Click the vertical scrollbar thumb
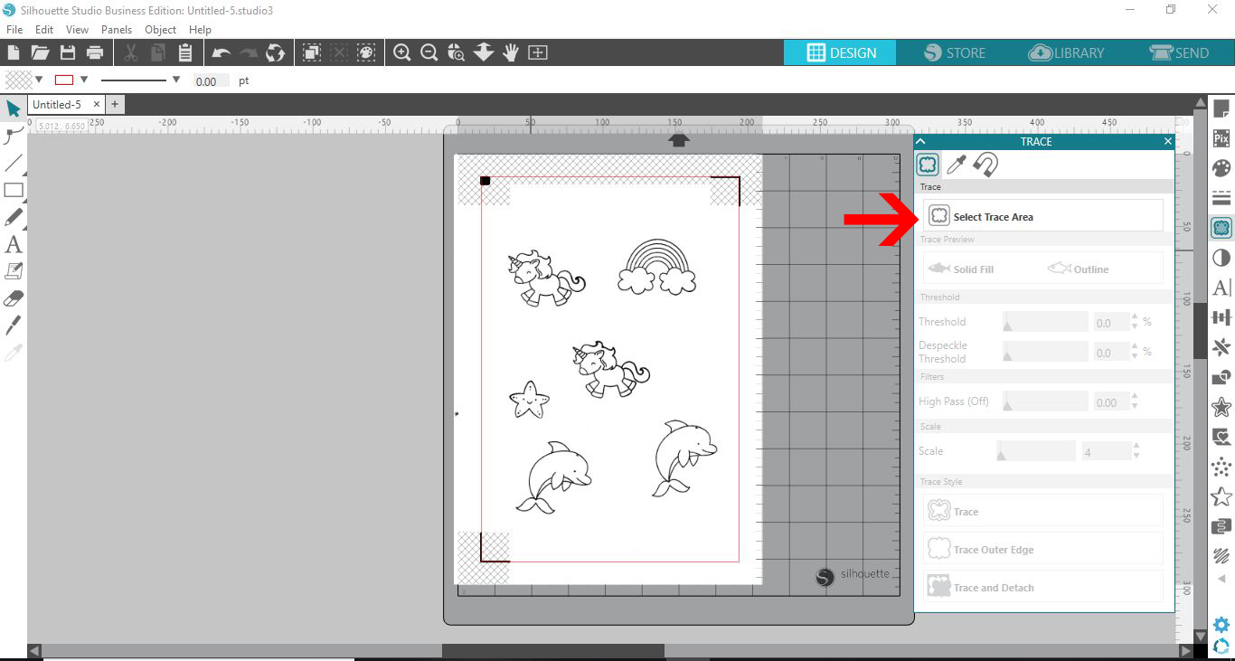This screenshot has width=1235, height=661. click(x=1199, y=330)
